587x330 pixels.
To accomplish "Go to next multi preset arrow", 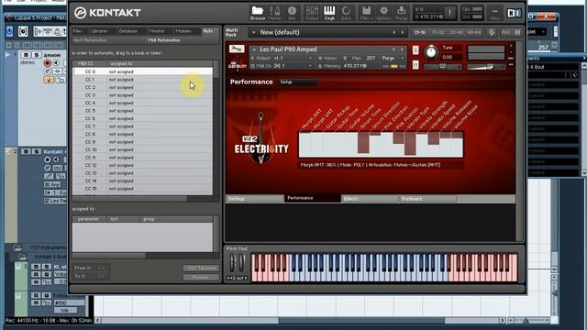I will [403, 33].
